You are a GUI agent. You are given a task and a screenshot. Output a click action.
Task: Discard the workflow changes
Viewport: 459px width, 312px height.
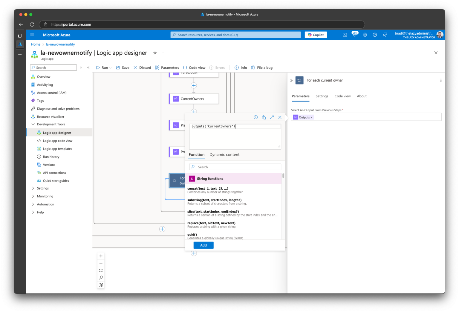(x=142, y=68)
